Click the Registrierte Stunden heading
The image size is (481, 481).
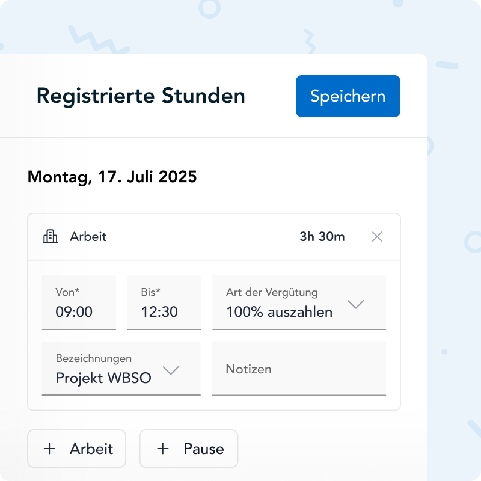click(x=141, y=96)
